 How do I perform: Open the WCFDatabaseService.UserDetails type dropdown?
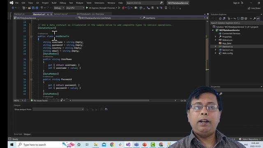110,18
